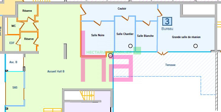Click the Salle Blanche room label

[x=145, y=36]
